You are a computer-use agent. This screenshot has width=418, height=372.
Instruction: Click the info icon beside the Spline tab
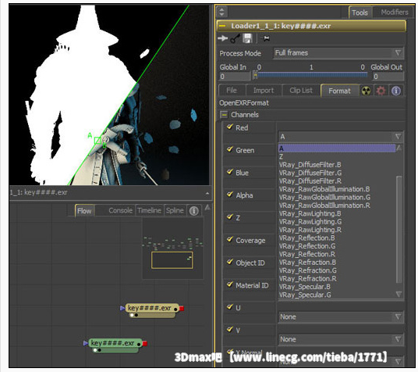coord(194,211)
